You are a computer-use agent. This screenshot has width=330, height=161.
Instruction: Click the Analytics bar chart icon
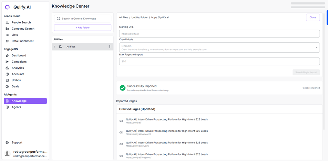7,68
